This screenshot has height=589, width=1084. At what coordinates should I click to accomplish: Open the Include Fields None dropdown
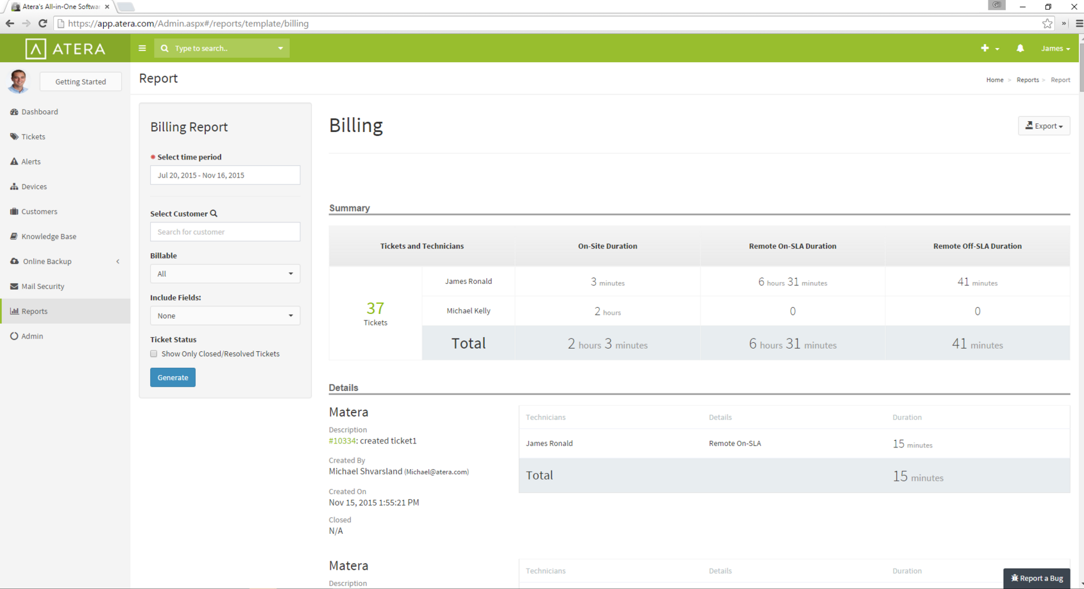[x=225, y=315]
